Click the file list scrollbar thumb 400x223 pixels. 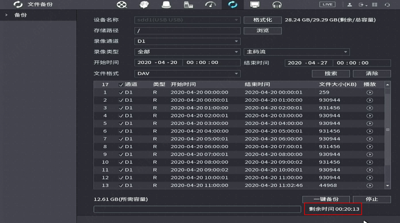pyautogui.click(x=388, y=130)
